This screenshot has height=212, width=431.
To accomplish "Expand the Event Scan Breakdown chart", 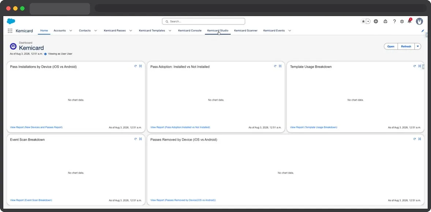I will click(x=140, y=139).
